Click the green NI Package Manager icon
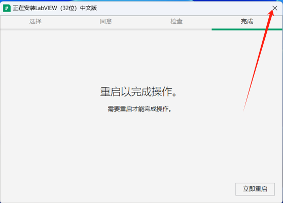The height and width of the screenshot is (203, 283). 7,8
